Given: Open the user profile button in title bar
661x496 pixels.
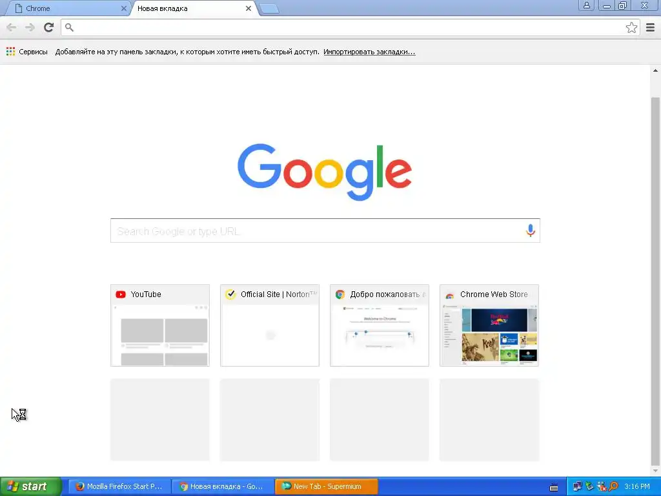Looking at the screenshot, I should (586, 5).
